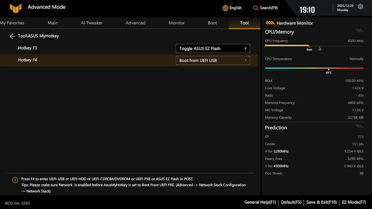Click the V for 5290MHz label
372x209 pixels.
(x=277, y=151)
